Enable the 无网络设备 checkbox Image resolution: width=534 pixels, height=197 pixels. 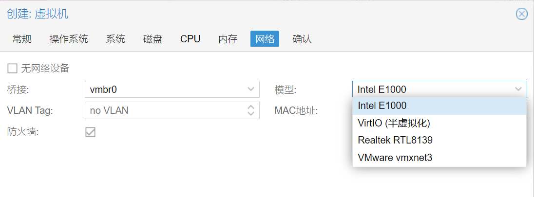pos(12,68)
